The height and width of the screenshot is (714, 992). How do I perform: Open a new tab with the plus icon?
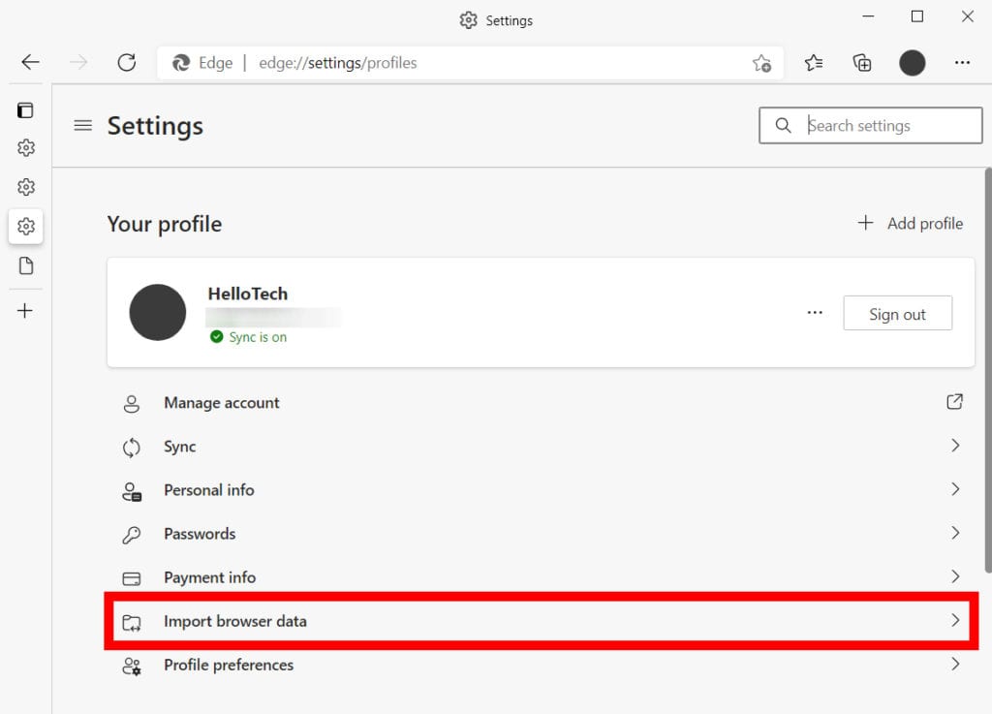coord(24,311)
